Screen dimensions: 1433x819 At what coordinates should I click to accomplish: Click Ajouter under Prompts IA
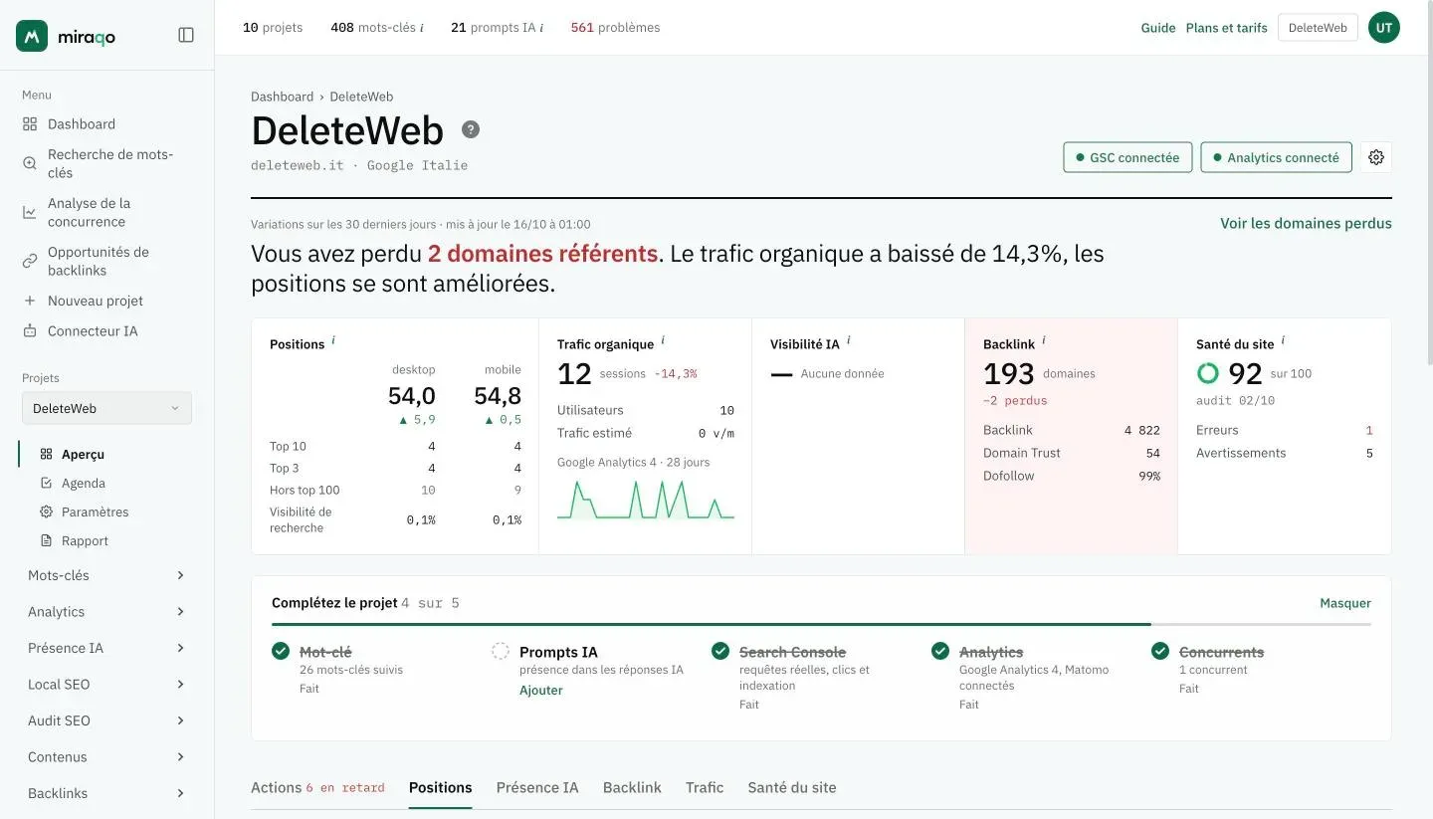coord(541,691)
